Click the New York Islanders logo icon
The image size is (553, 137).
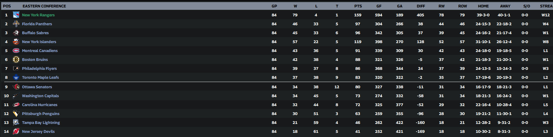coord(16,42)
